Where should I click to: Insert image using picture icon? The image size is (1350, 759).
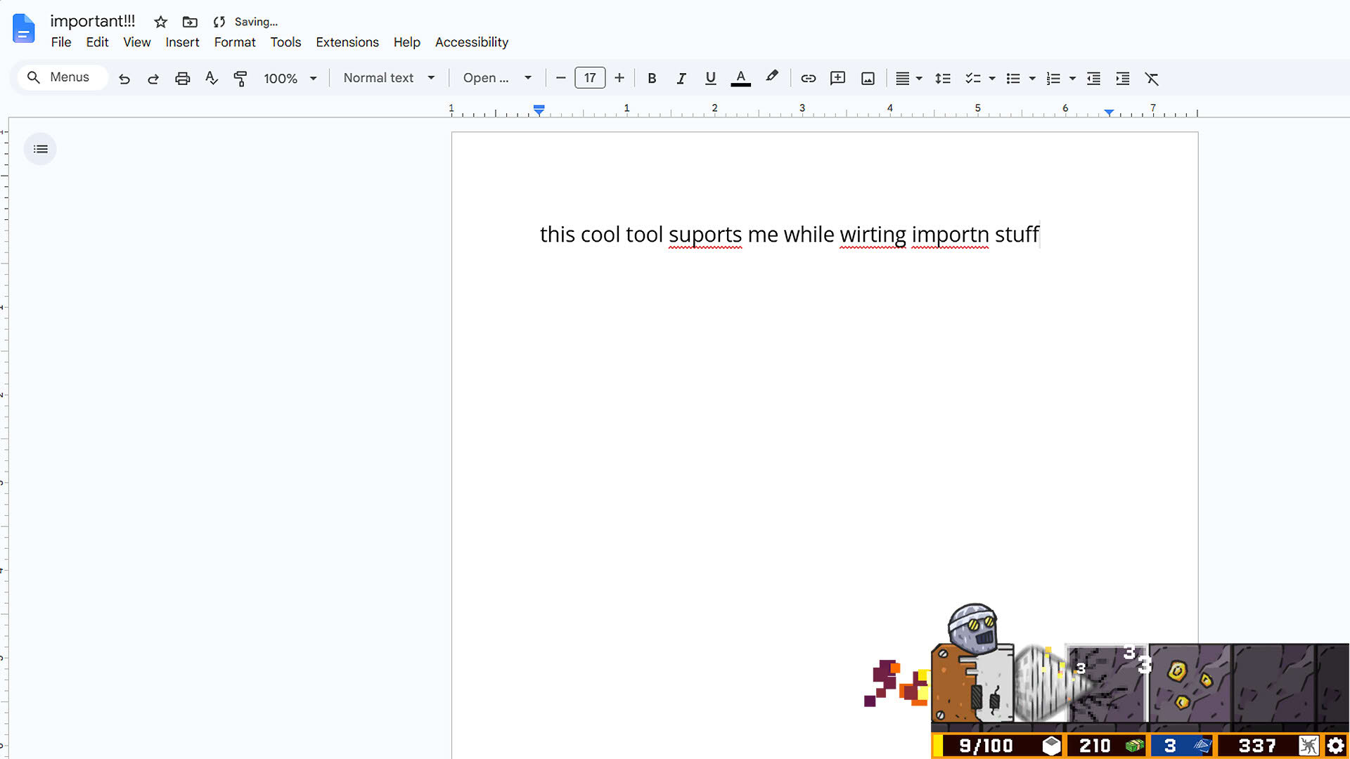click(x=868, y=79)
